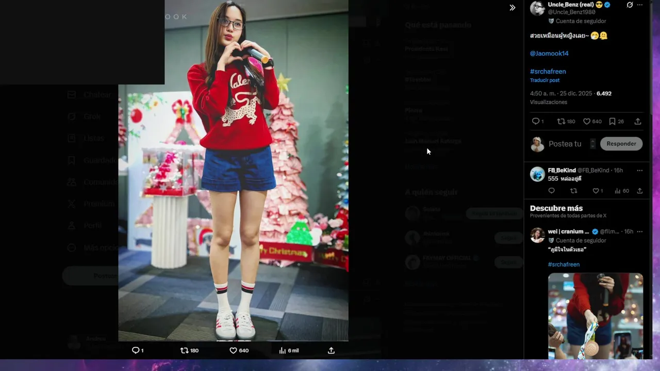Repost FB_BeKind comment

click(573, 191)
